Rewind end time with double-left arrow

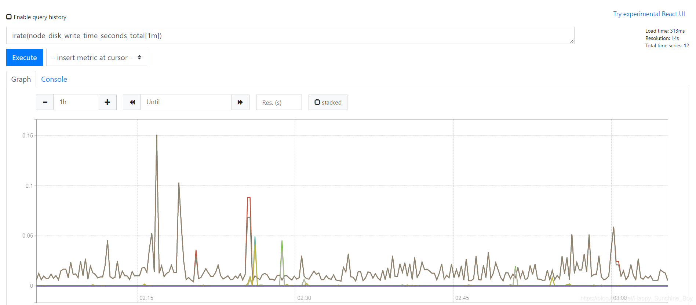click(132, 102)
